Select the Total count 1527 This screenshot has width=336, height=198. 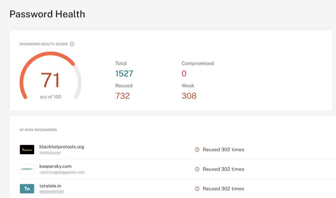pyautogui.click(x=124, y=74)
